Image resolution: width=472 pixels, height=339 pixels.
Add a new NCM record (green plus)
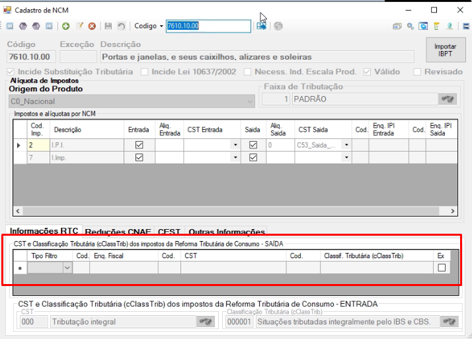coord(65,26)
